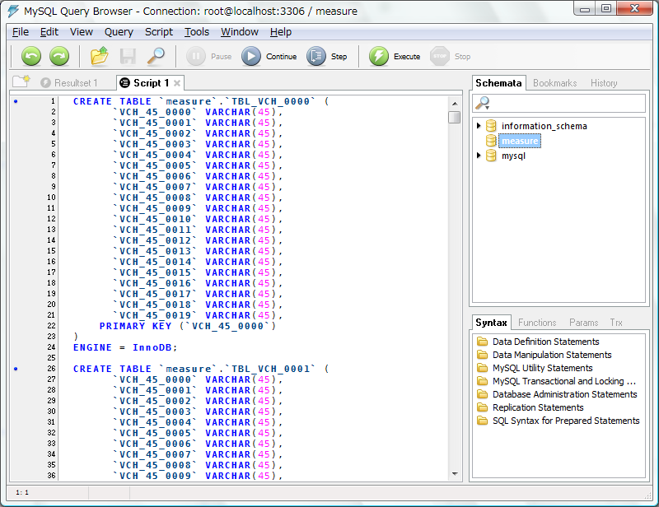Click line number 12 in gutter
Viewport: 659px width, 507px height.
(x=51, y=219)
